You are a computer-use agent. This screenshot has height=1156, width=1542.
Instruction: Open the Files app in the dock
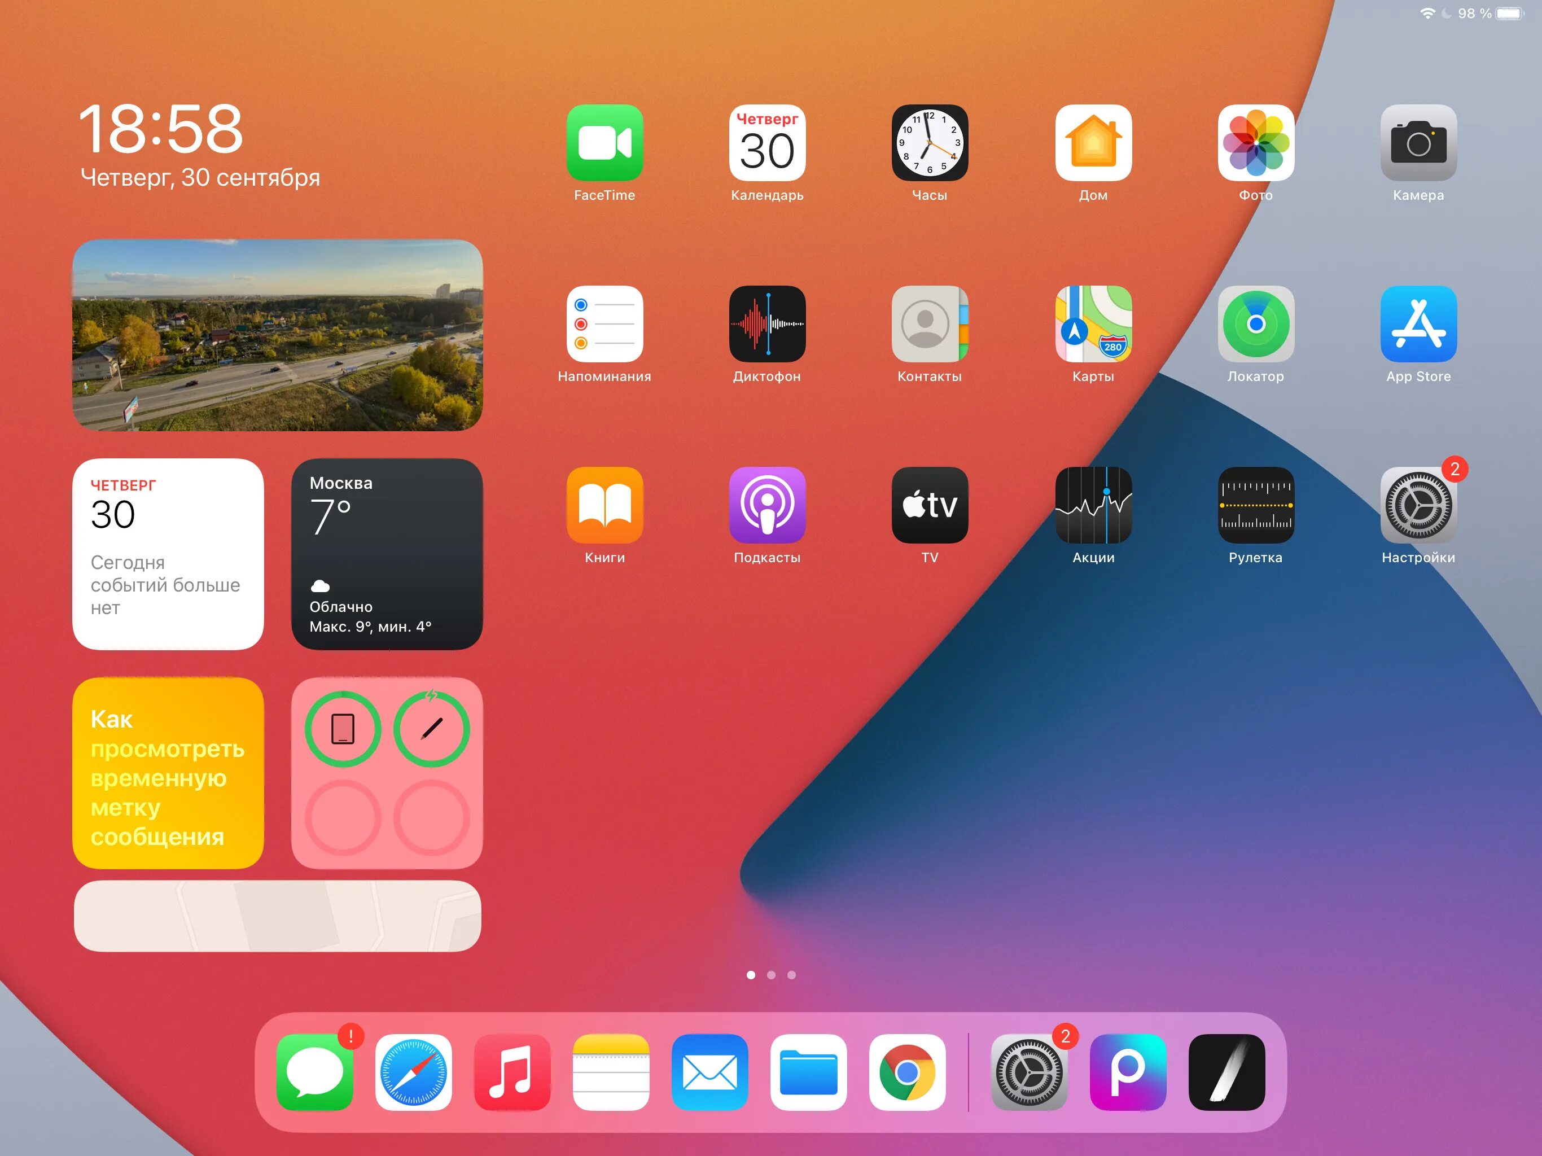(x=808, y=1072)
